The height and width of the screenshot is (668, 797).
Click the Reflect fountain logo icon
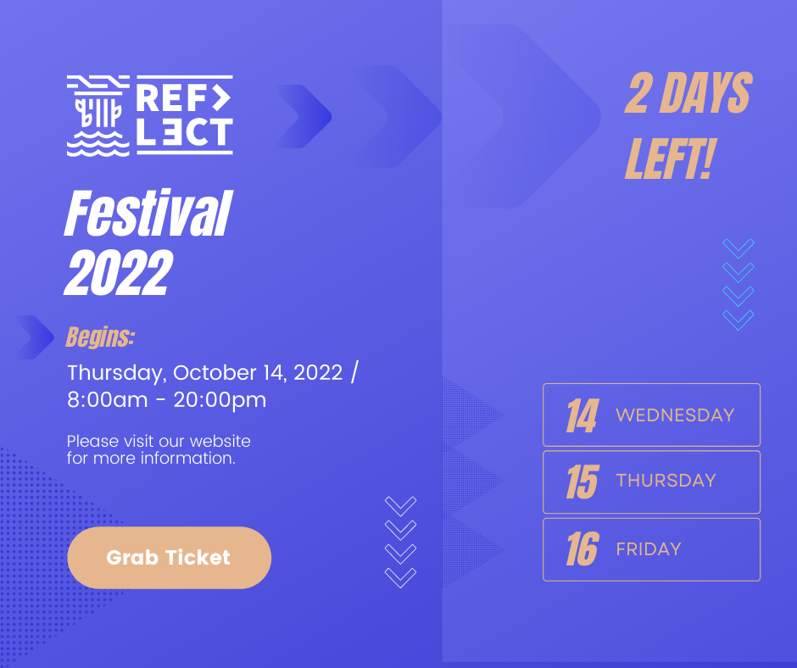pos(98,115)
